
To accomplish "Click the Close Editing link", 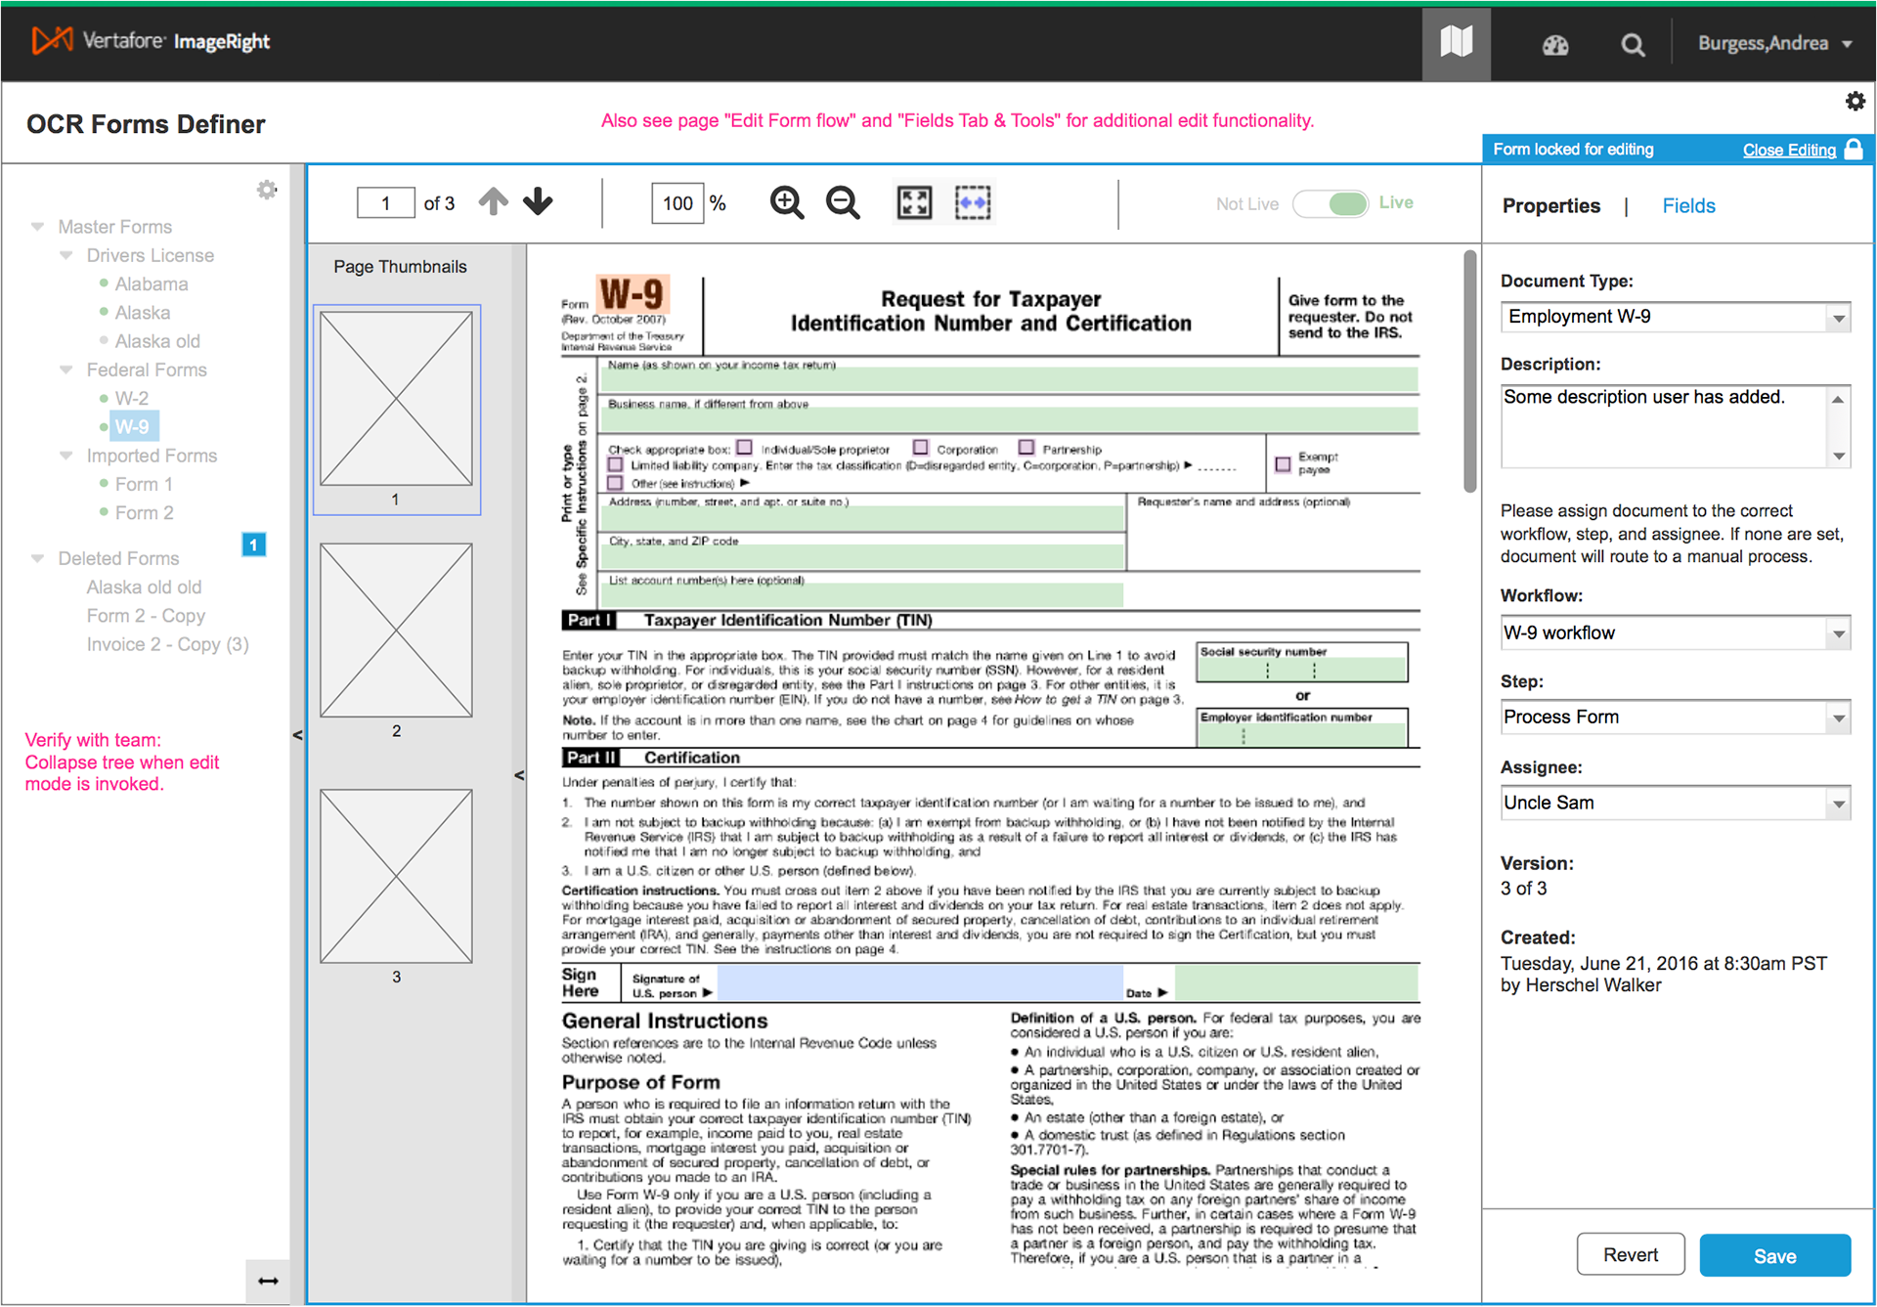I will click(1789, 150).
